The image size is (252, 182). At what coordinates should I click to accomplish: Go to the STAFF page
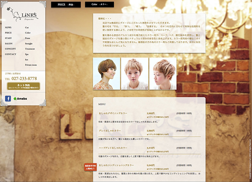tap(8, 38)
